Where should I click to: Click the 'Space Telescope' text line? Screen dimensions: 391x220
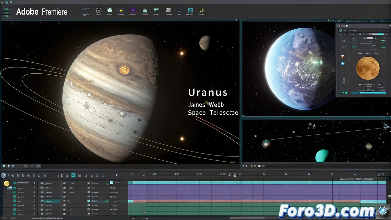pyautogui.click(x=213, y=113)
